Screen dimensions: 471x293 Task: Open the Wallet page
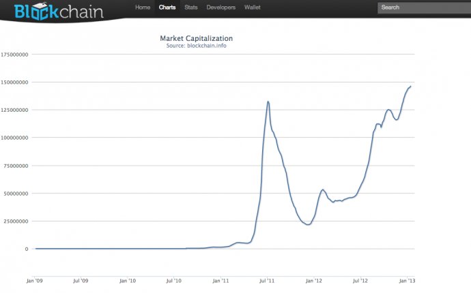coord(253,7)
